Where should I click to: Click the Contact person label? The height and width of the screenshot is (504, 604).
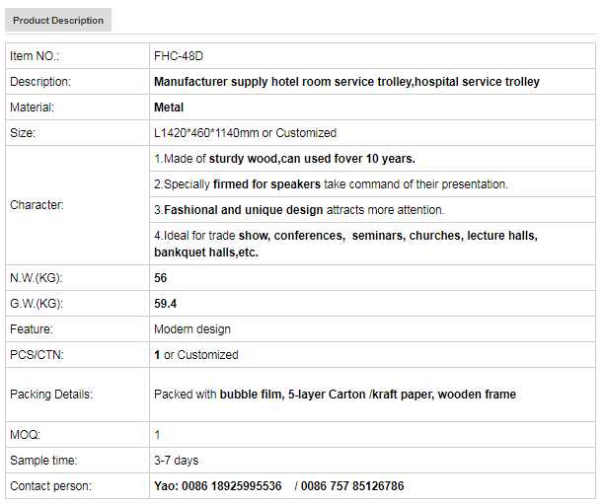(50, 486)
